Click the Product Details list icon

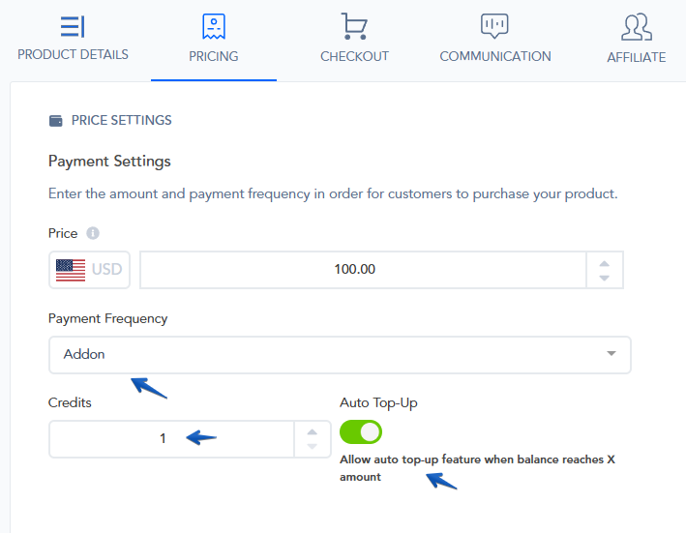click(73, 26)
